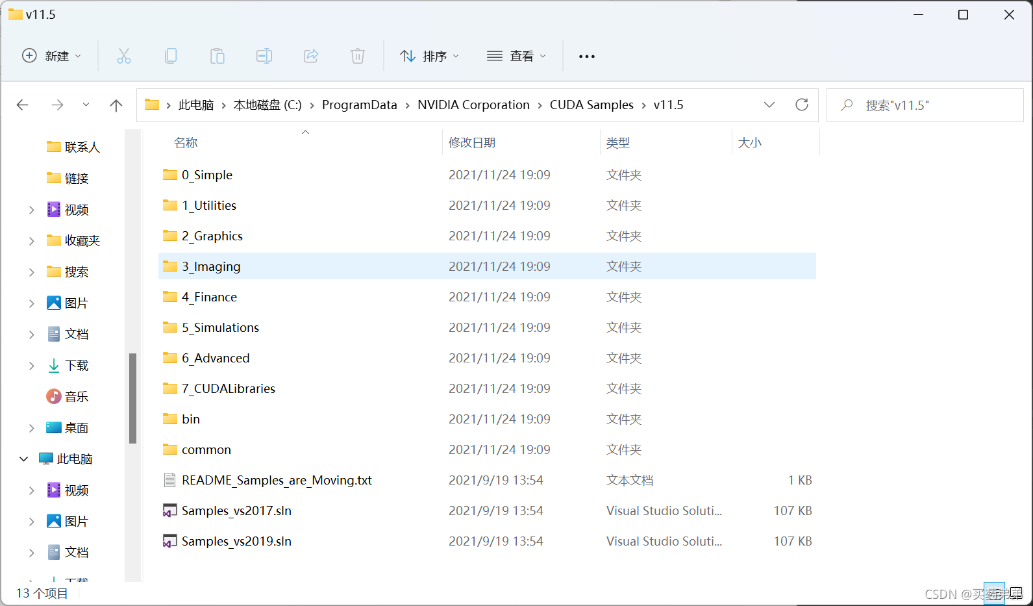Click the 0_Simple folder icon
Screen dimensions: 1033x606
170,175
